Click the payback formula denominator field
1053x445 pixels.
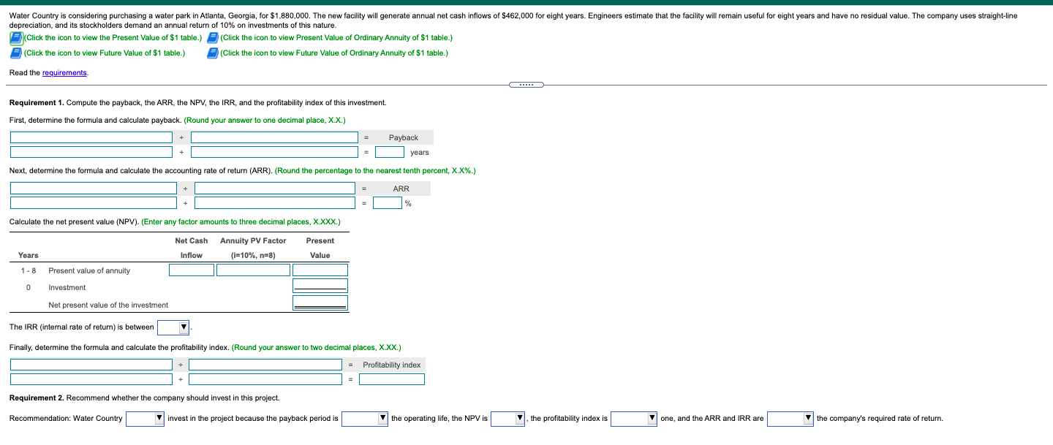tap(275, 137)
